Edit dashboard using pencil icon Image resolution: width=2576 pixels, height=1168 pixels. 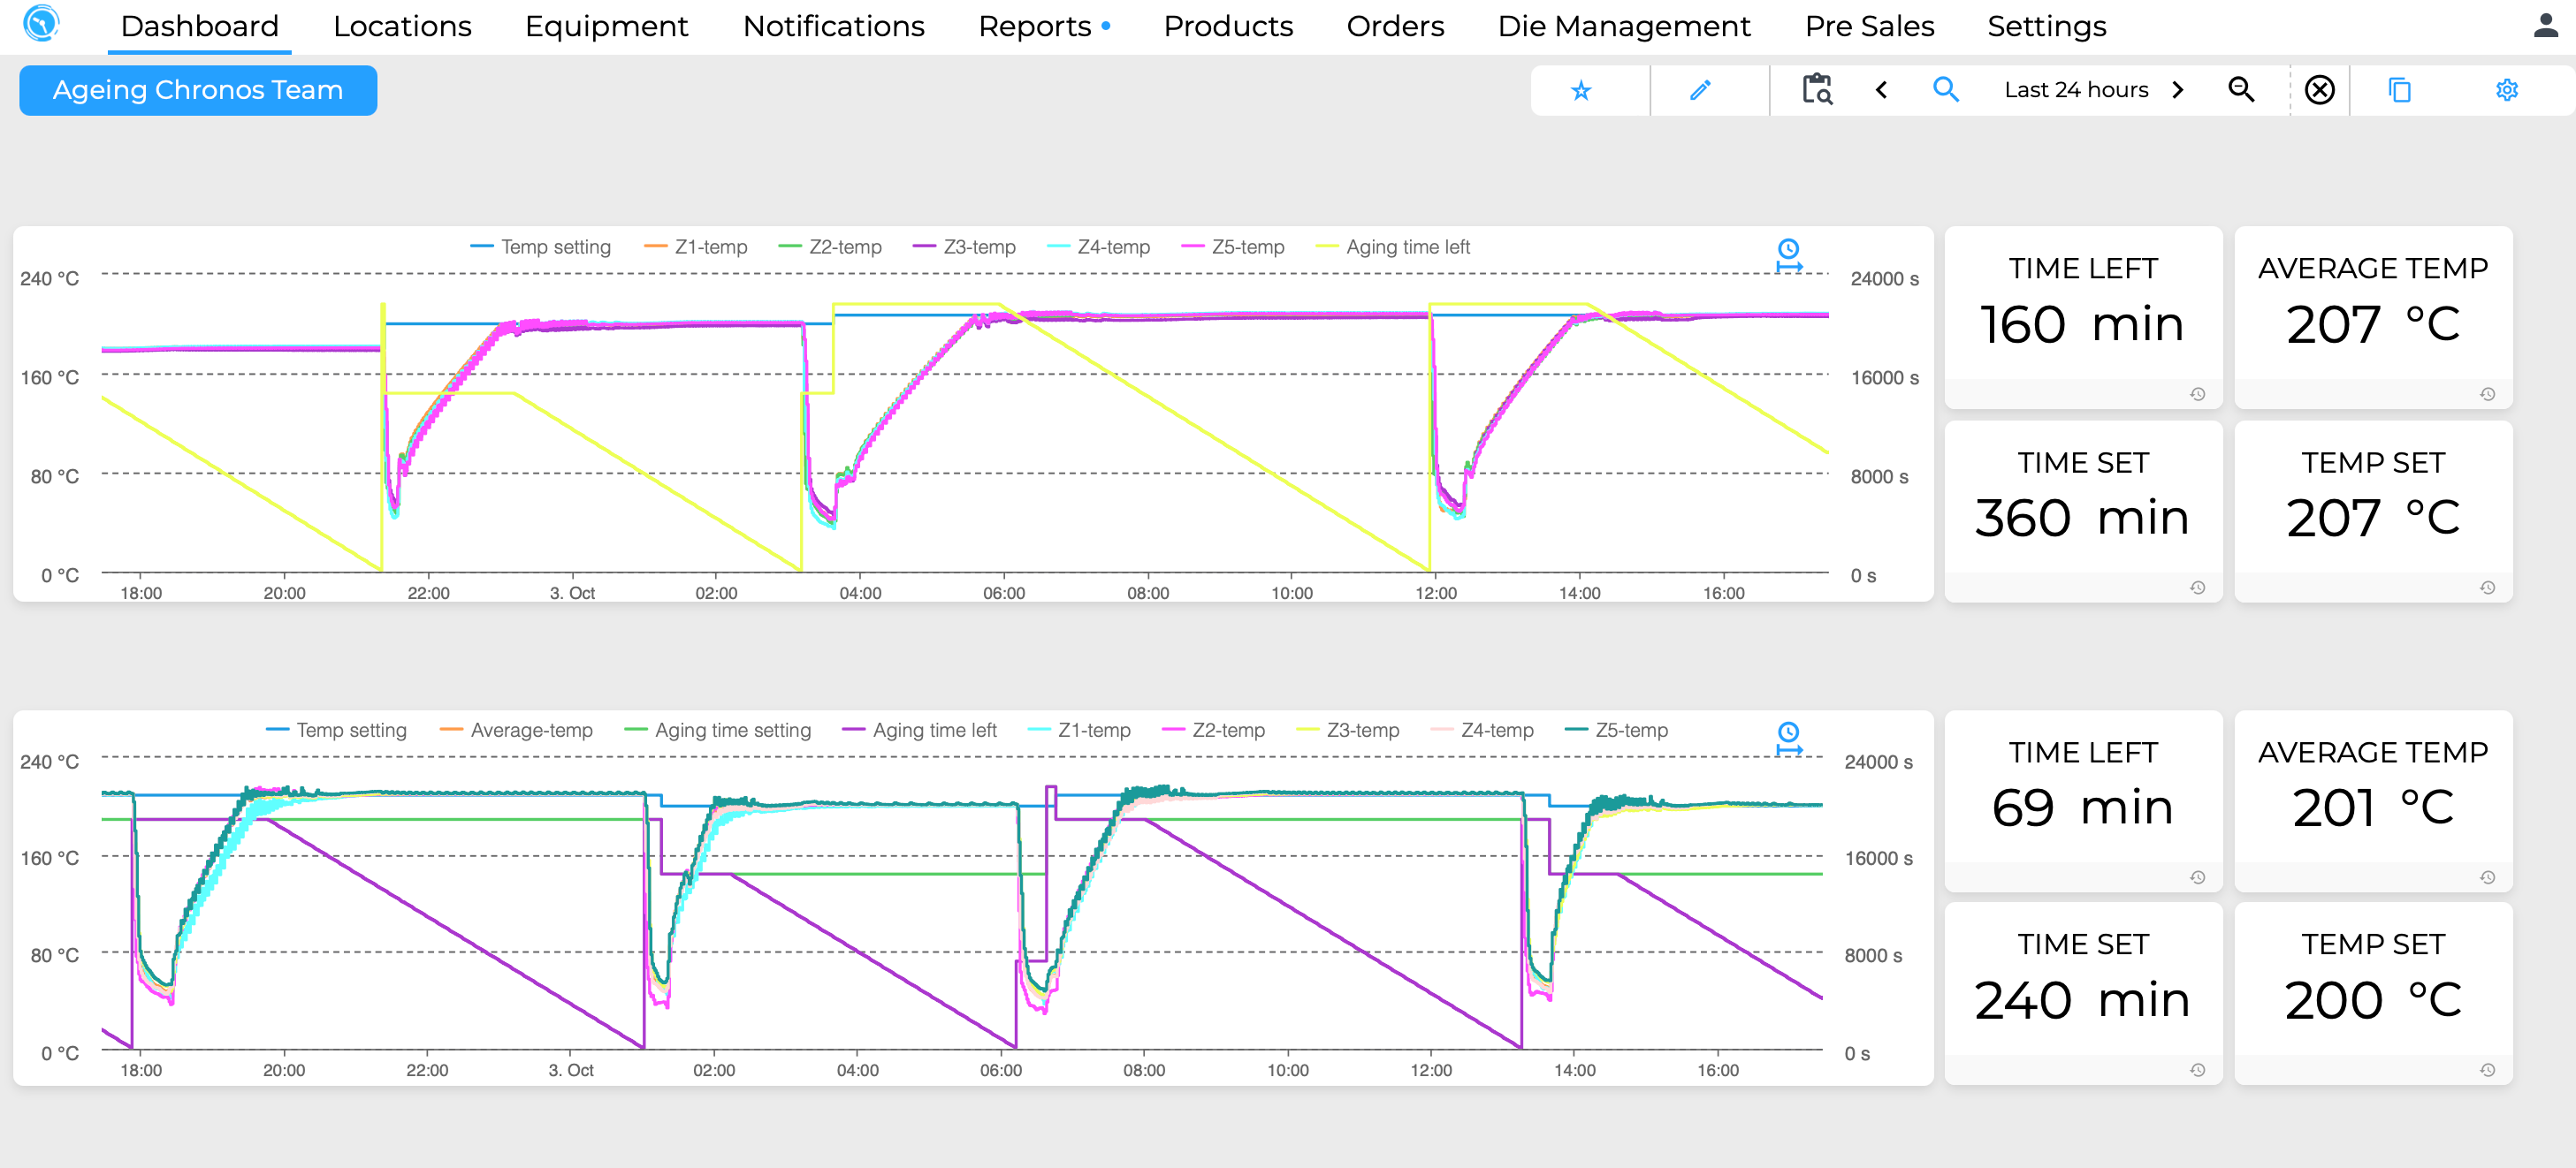click(1700, 91)
